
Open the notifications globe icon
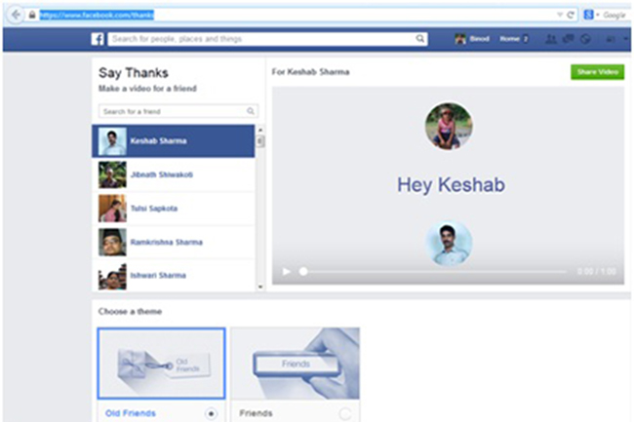585,39
